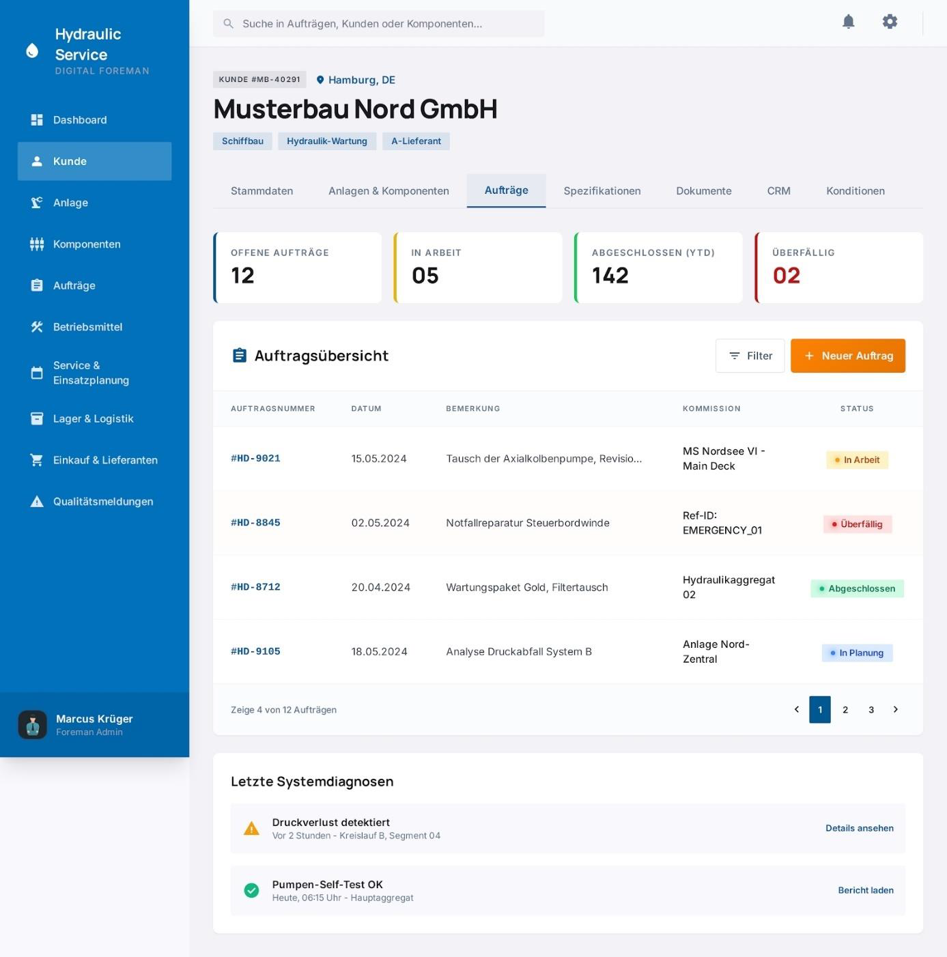
Task: Switch to the Stammdaten tab
Action: point(262,191)
